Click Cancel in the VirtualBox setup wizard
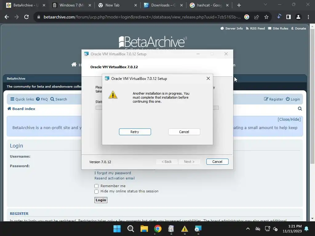 click(x=217, y=162)
